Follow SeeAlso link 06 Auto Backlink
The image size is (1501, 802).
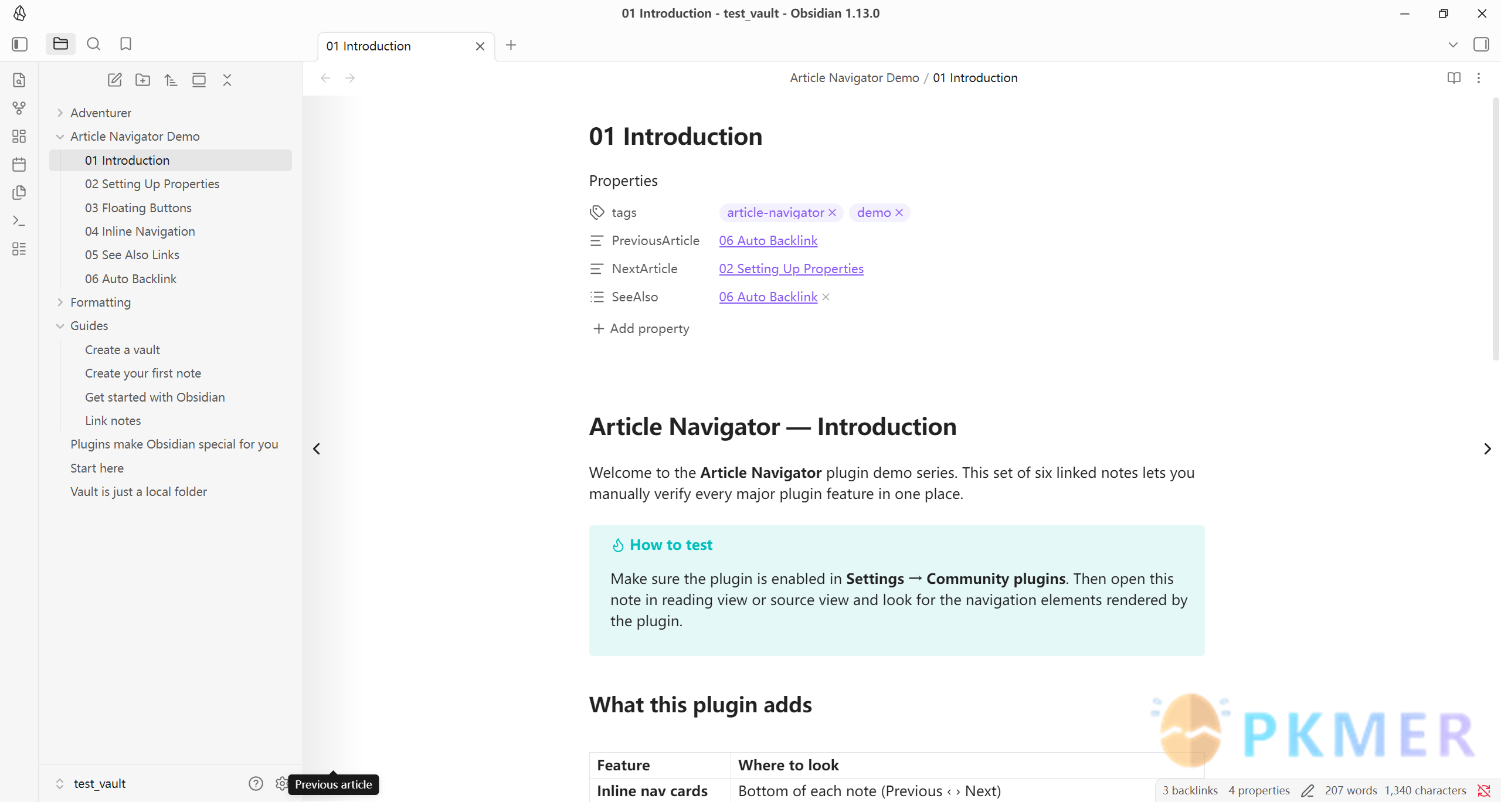tap(768, 297)
